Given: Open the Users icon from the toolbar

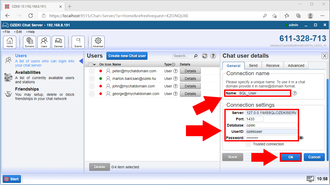Looking at the screenshot, I should [44, 42].
